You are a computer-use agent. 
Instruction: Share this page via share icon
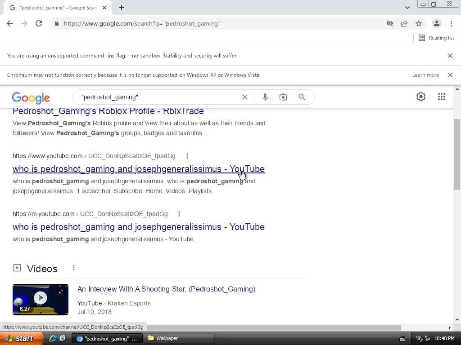tap(404, 23)
